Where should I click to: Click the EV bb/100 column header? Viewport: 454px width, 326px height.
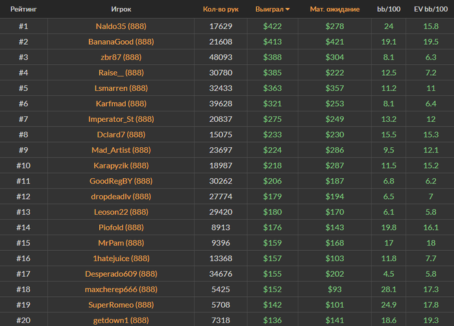coord(431,9)
